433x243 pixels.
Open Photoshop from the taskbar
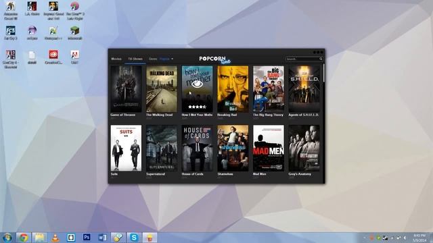click(x=87, y=237)
